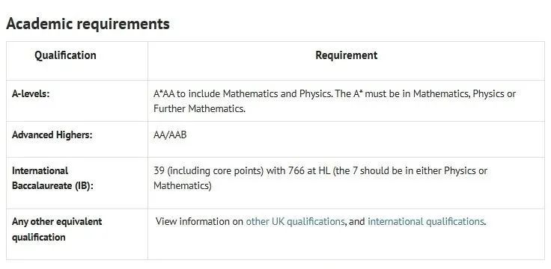Click the 39 (including core points) text

point(209,171)
